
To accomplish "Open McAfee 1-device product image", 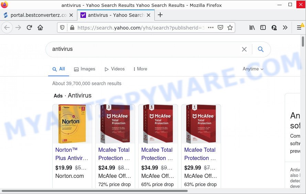I will (x=201, y=124).
